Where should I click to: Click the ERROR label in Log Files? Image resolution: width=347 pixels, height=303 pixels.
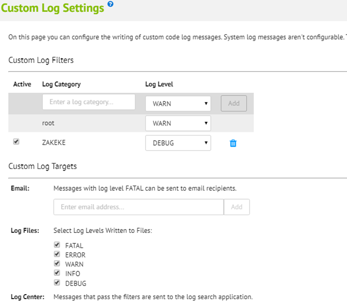75,255
